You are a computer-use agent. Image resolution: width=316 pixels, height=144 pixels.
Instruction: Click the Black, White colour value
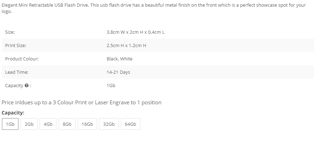click(x=120, y=59)
